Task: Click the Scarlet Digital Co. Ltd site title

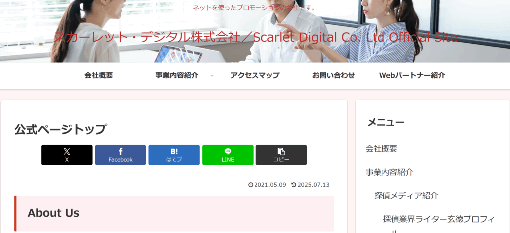Action: pos(255,37)
